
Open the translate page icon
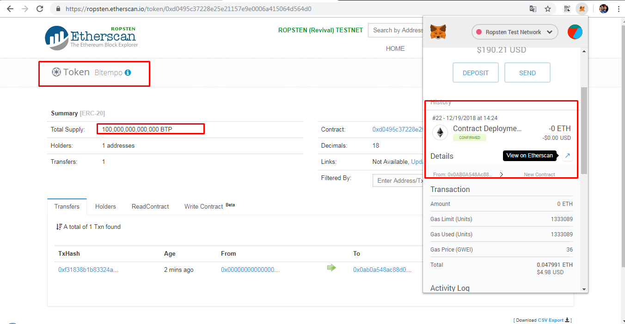tap(533, 9)
